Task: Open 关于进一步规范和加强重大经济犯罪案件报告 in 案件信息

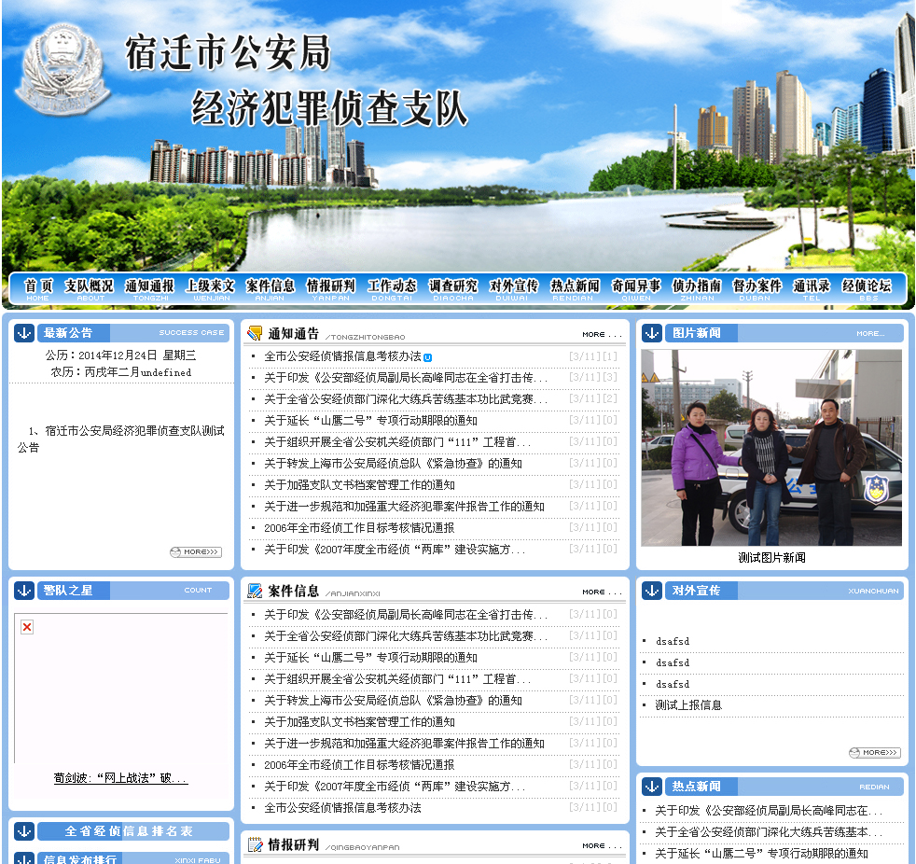Action: click(x=404, y=744)
